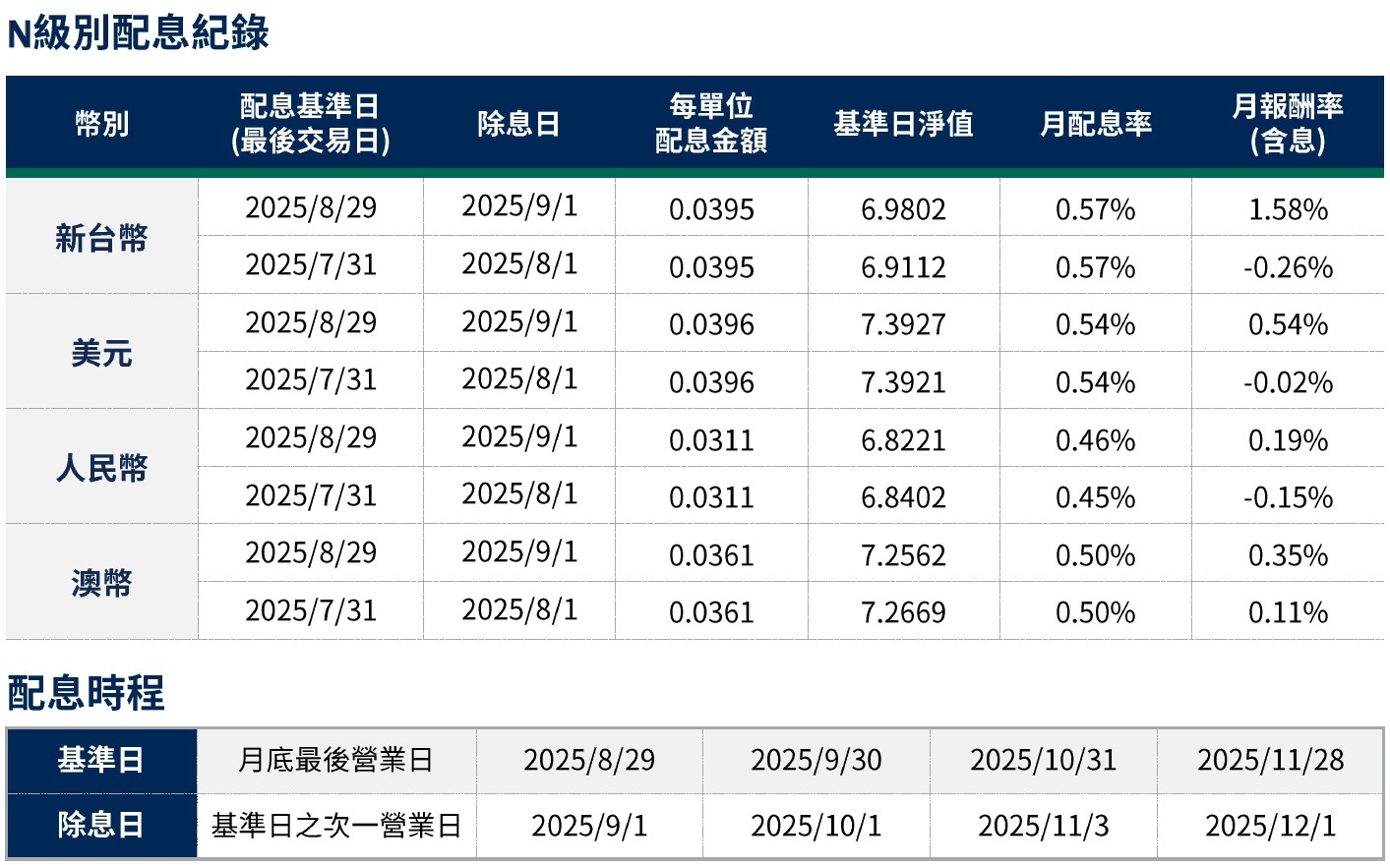
Task: Select the 月配息率 column header
Action: click(1095, 124)
